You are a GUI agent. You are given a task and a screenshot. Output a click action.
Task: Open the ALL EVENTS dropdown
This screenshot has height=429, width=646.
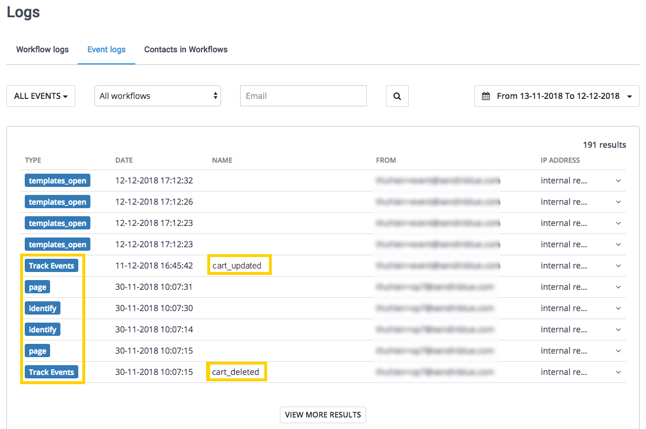click(41, 96)
